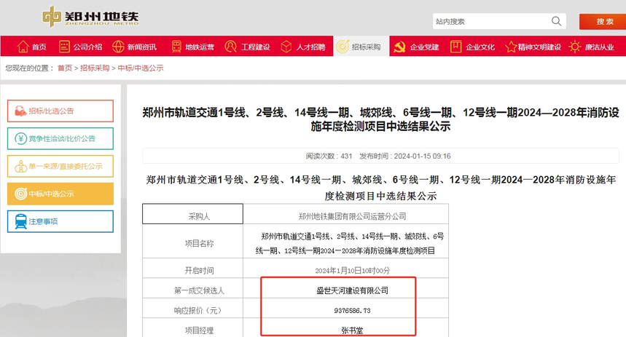This screenshot has height=337, width=626.
Task: Open the 地铁运营 menu
Action: click(x=193, y=47)
